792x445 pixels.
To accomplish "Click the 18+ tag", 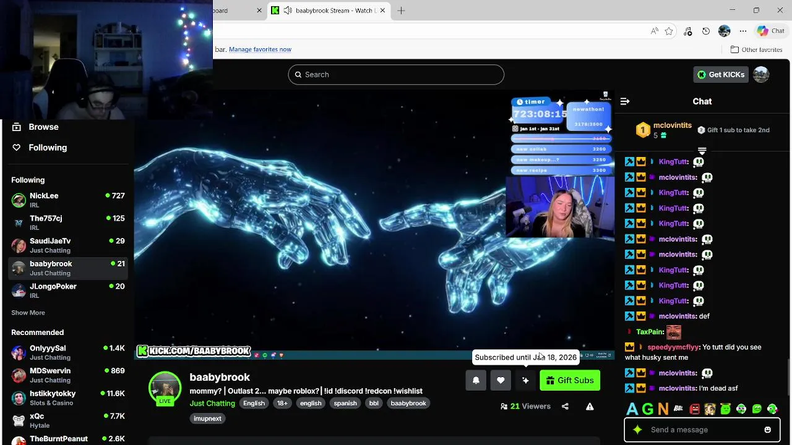I will [x=282, y=403].
